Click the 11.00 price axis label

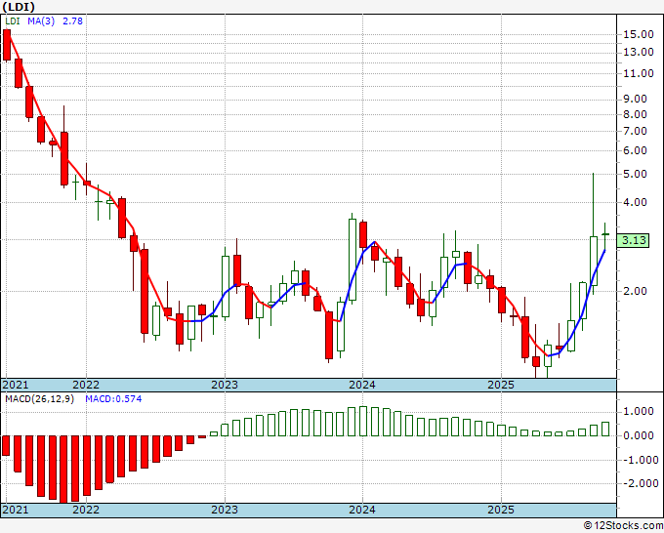[639, 73]
